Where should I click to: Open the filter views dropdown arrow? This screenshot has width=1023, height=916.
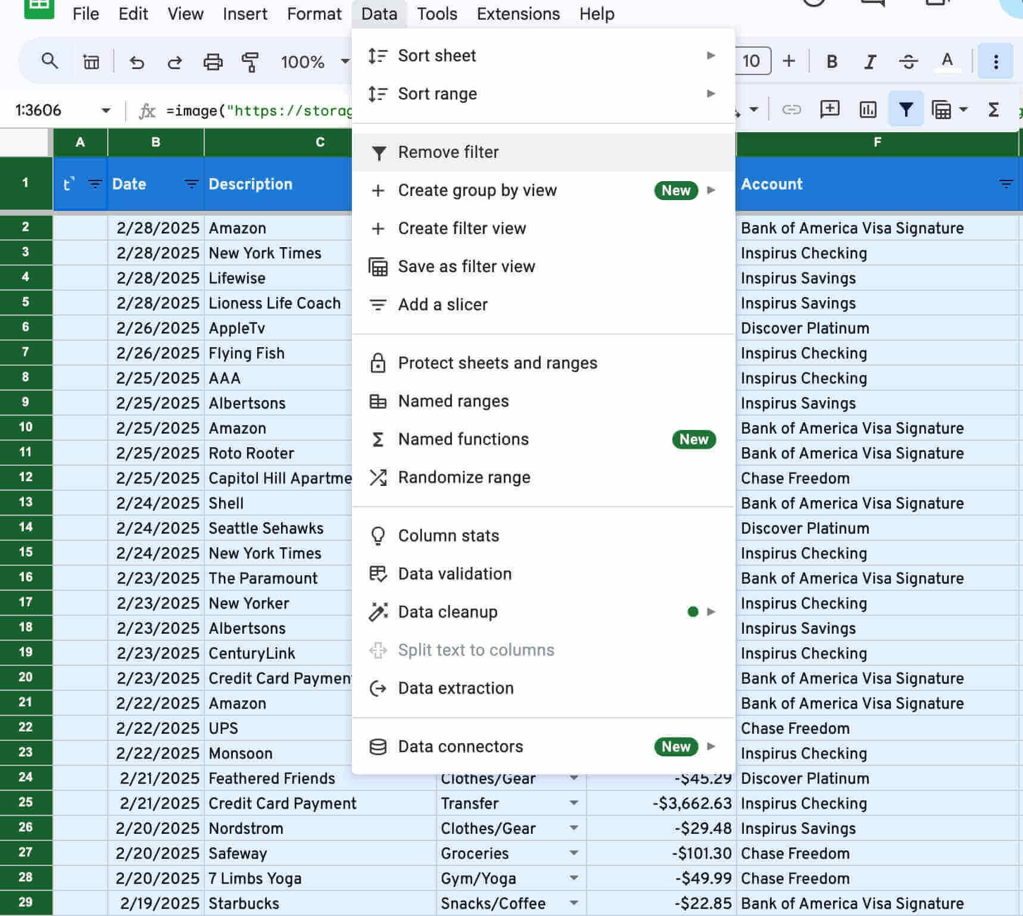pyautogui.click(x=963, y=110)
